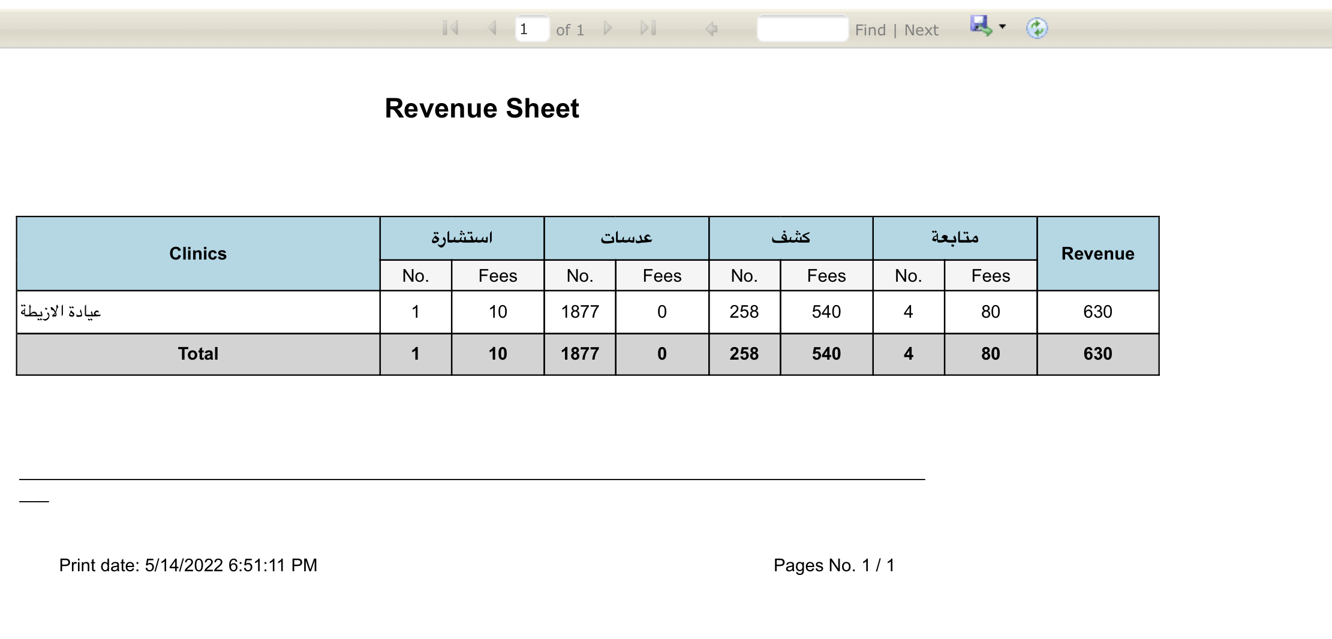
Task: Click the Revenue column header
Action: pyautogui.click(x=1098, y=254)
